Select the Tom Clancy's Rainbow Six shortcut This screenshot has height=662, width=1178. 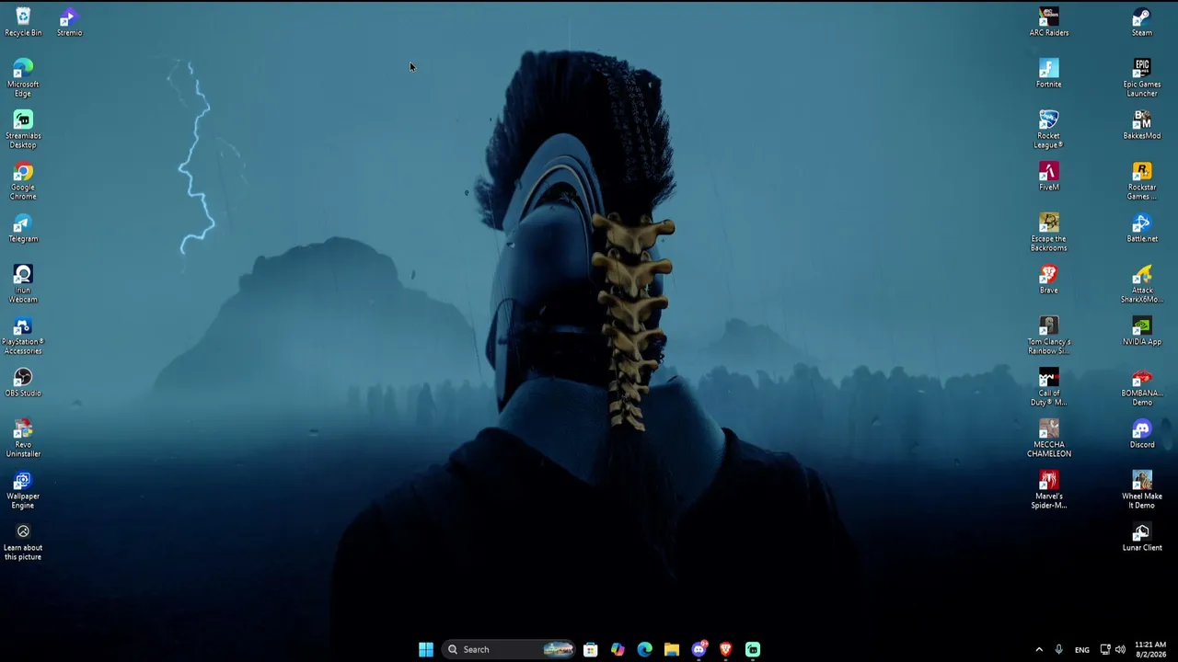click(x=1049, y=336)
